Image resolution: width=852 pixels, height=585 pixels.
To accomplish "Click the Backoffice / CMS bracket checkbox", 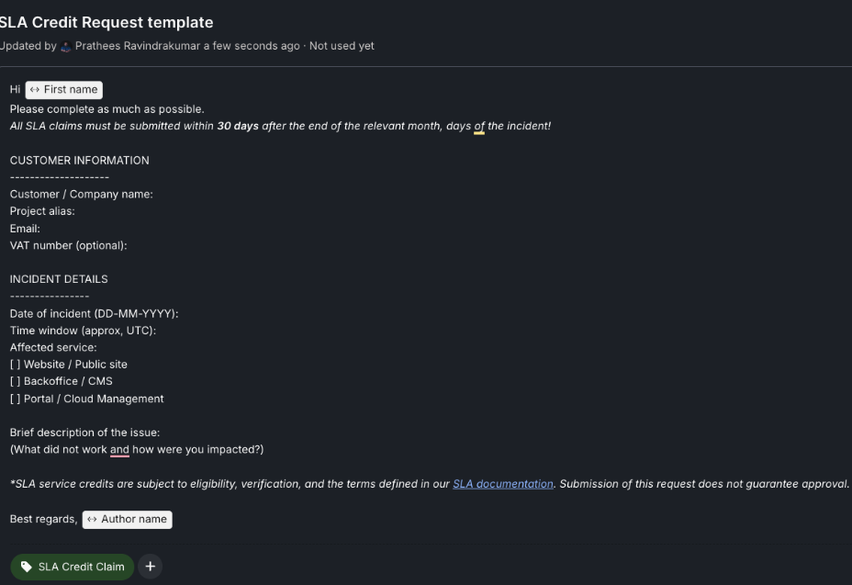I will pyautogui.click(x=15, y=381).
